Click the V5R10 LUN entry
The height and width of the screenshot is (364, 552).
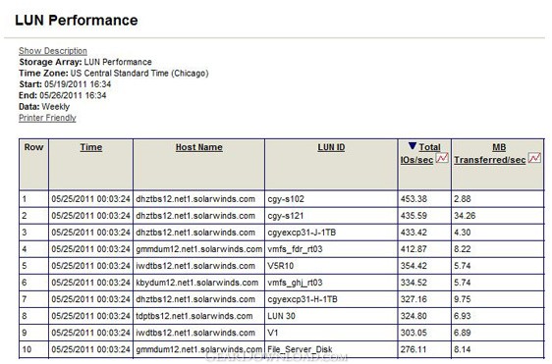[281, 266]
